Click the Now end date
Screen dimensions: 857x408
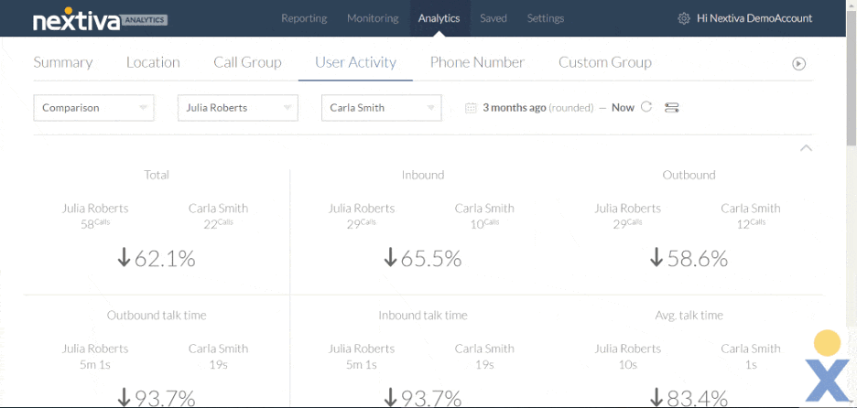pyautogui.click(x=623, y=108)
